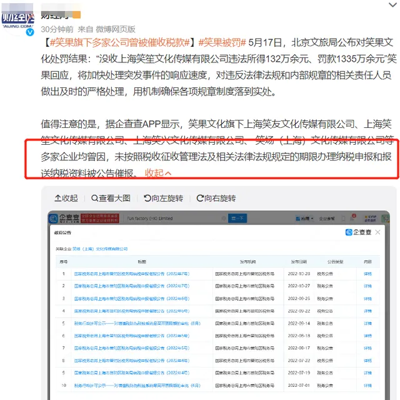Click 查看大图 to view full image
The width and height of the screenshot is (400, 400).
pos(111,198)
